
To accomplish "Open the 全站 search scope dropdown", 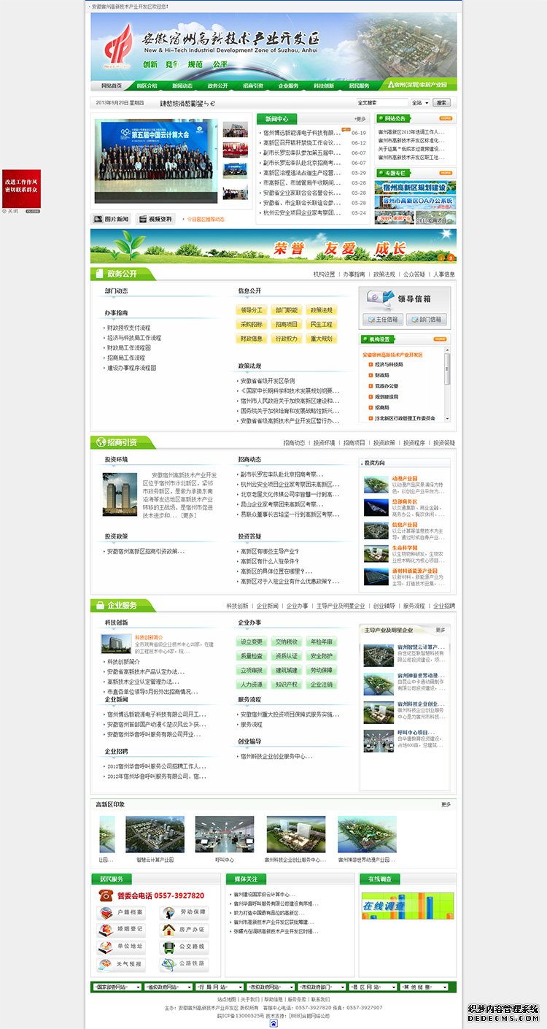I will [x=420, y=103].
